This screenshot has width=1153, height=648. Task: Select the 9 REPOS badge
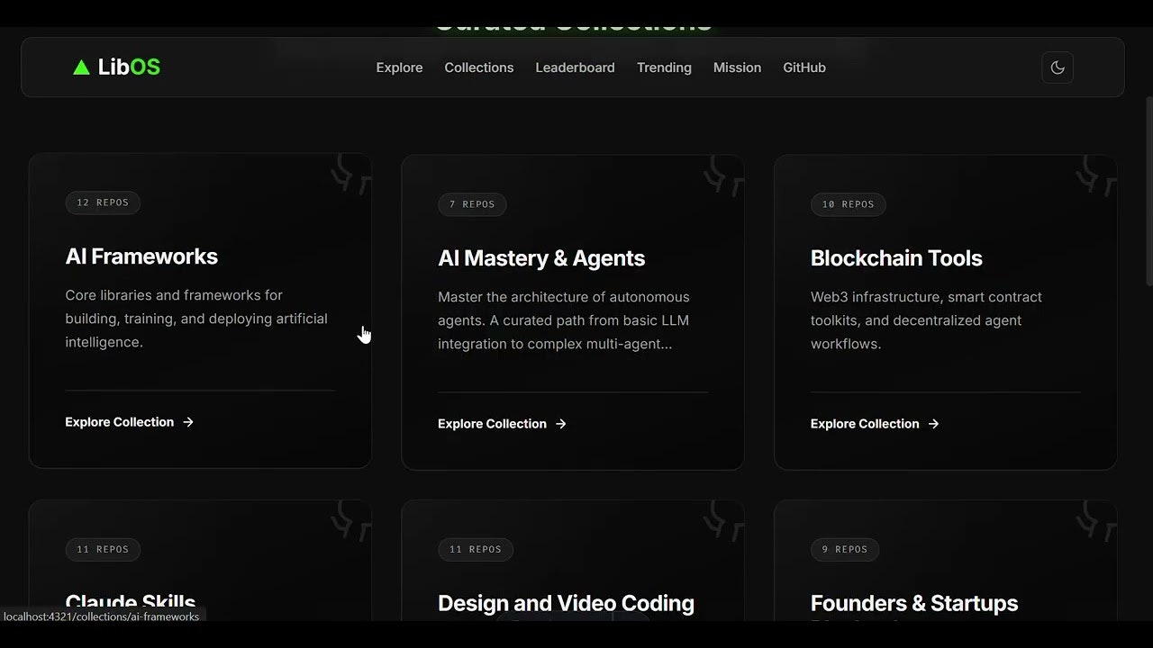(845, 549)
